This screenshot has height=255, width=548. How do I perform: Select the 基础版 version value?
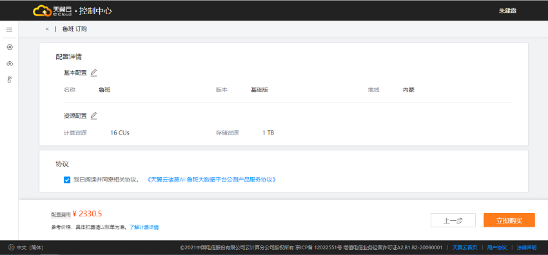click(259, 90)
